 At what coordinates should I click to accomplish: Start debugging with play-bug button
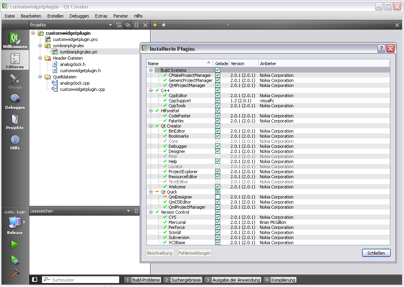(15, 260)
